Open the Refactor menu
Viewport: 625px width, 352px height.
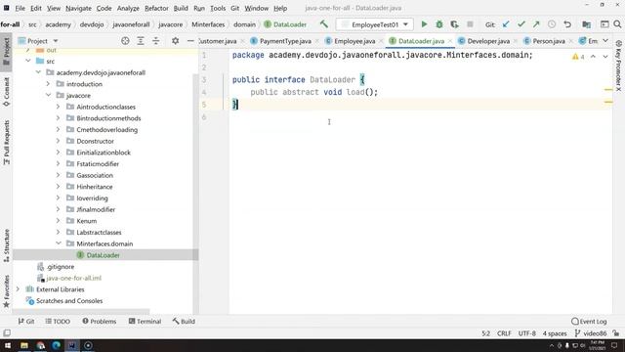click(x=156, y=8)
